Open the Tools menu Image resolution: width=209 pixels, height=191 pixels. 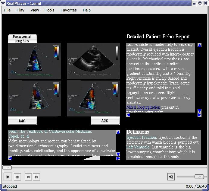pos(49,10)
